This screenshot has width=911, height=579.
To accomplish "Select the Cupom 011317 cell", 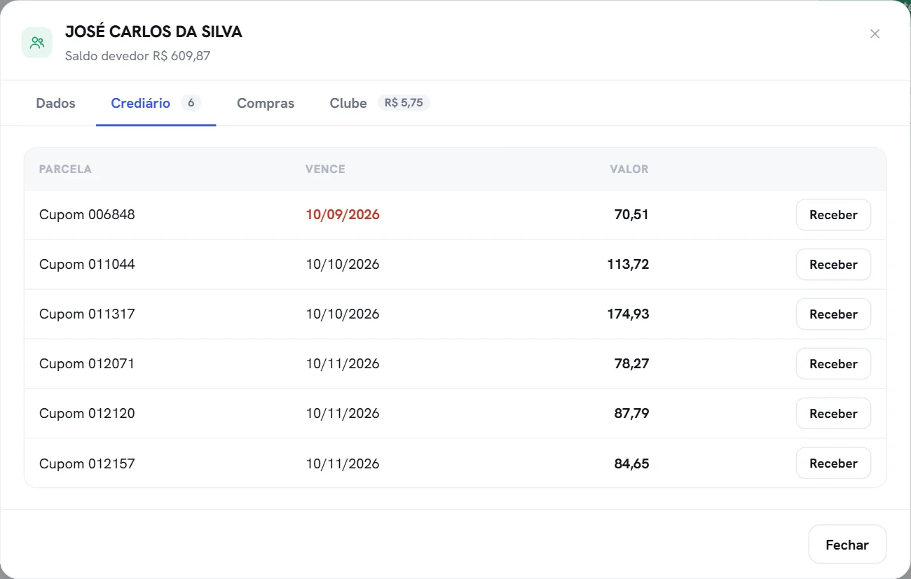I will pos(87,314).
